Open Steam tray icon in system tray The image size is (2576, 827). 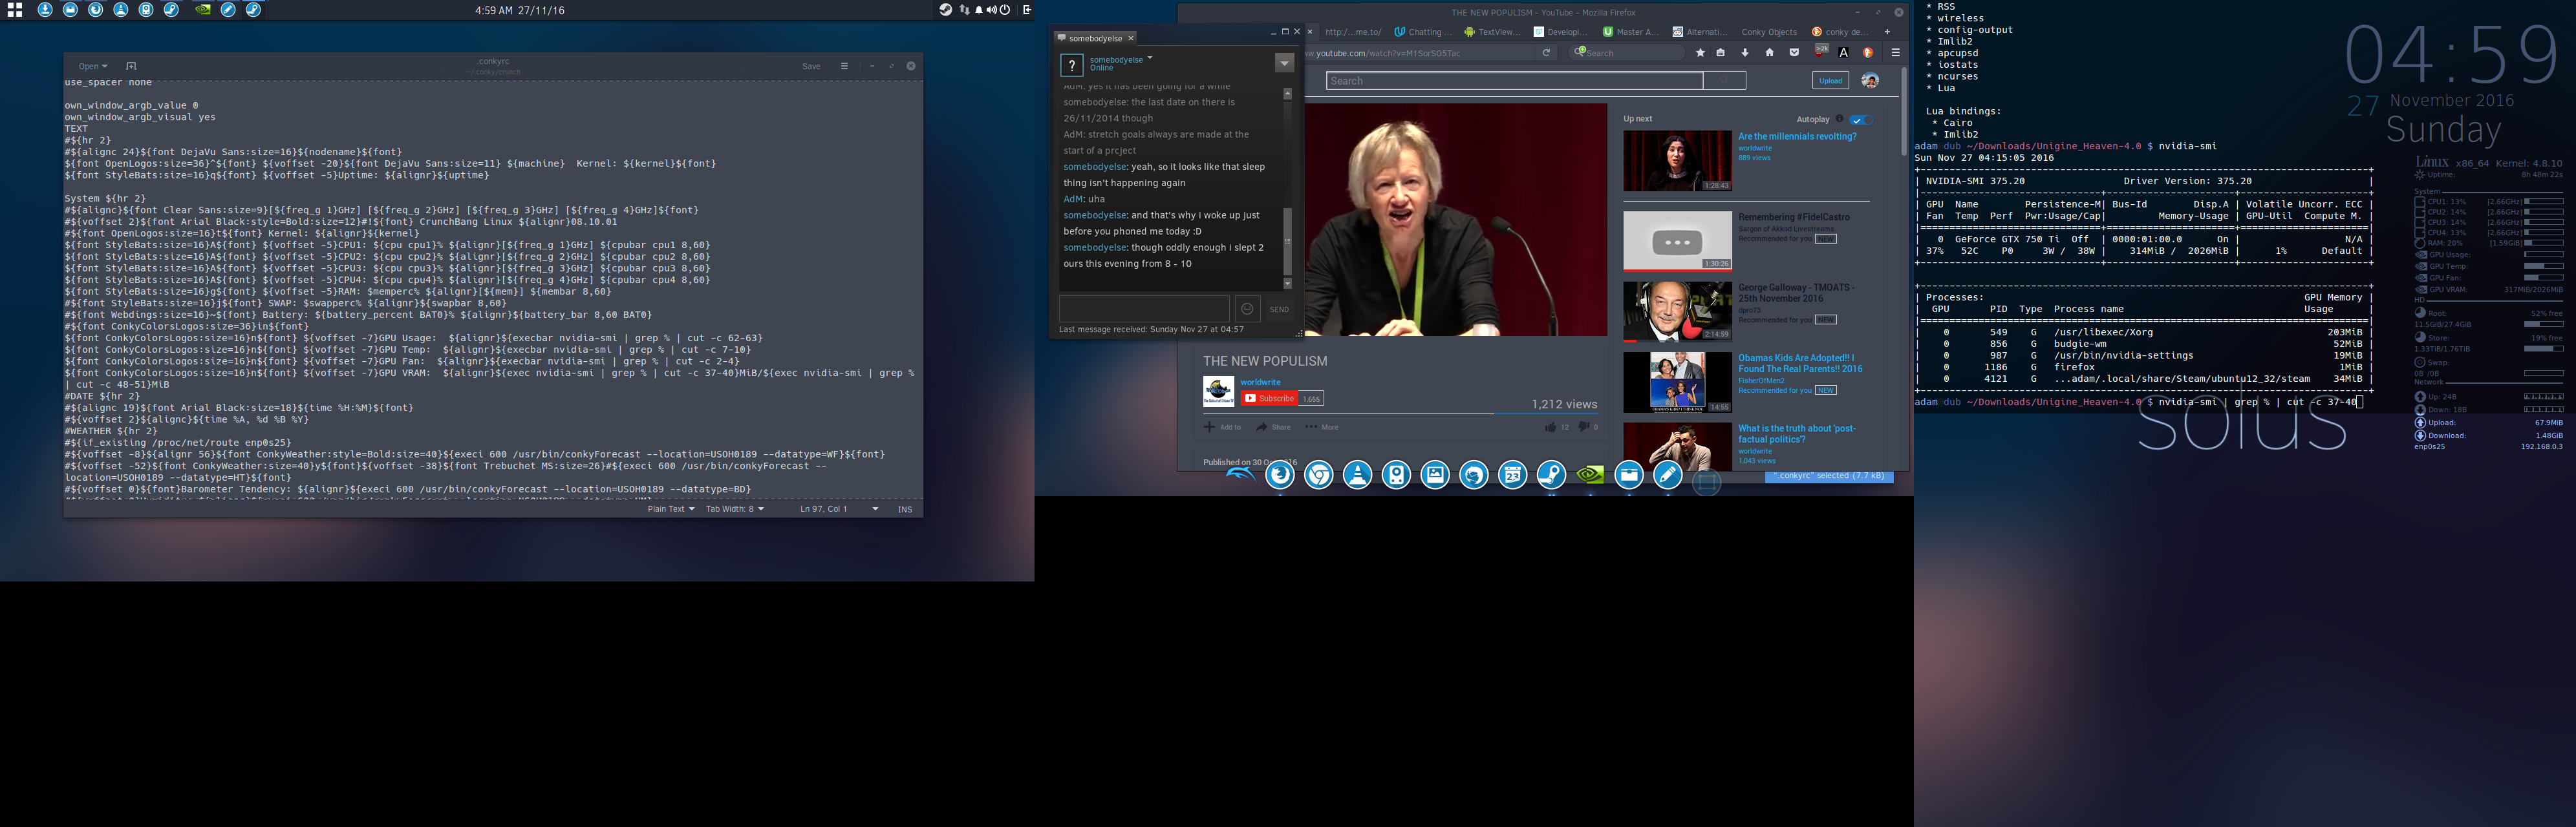pos(945,10)
